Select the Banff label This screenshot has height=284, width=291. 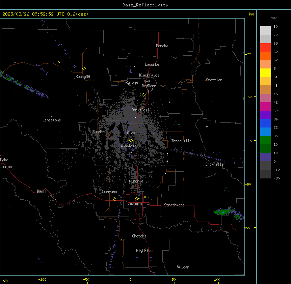pyautogui.click(x=42, y=191)
